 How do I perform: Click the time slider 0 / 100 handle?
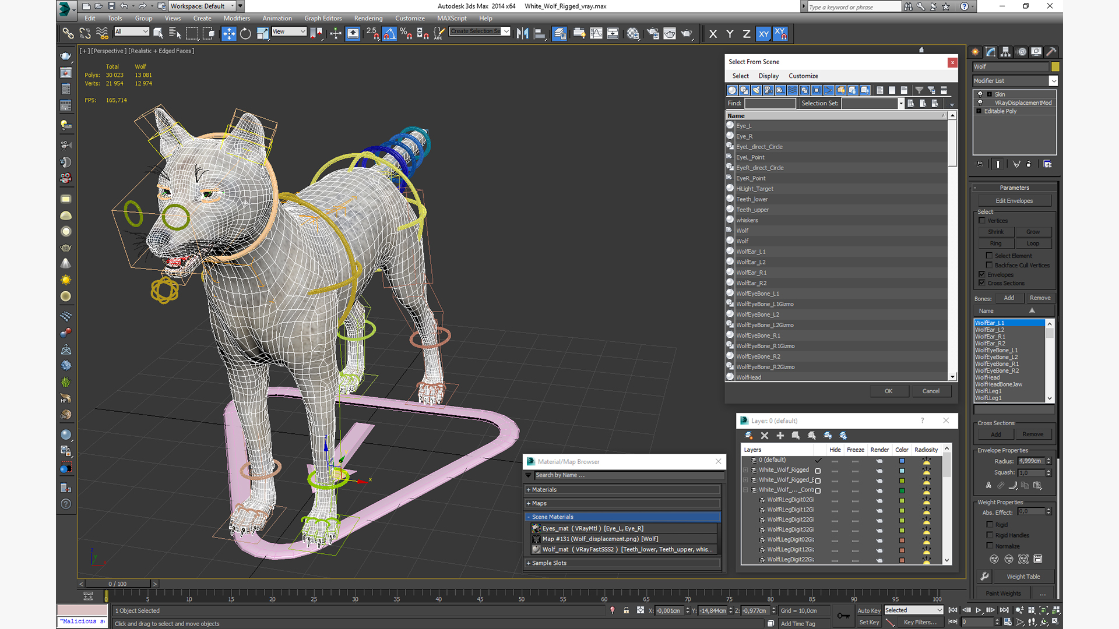point(117,584)
